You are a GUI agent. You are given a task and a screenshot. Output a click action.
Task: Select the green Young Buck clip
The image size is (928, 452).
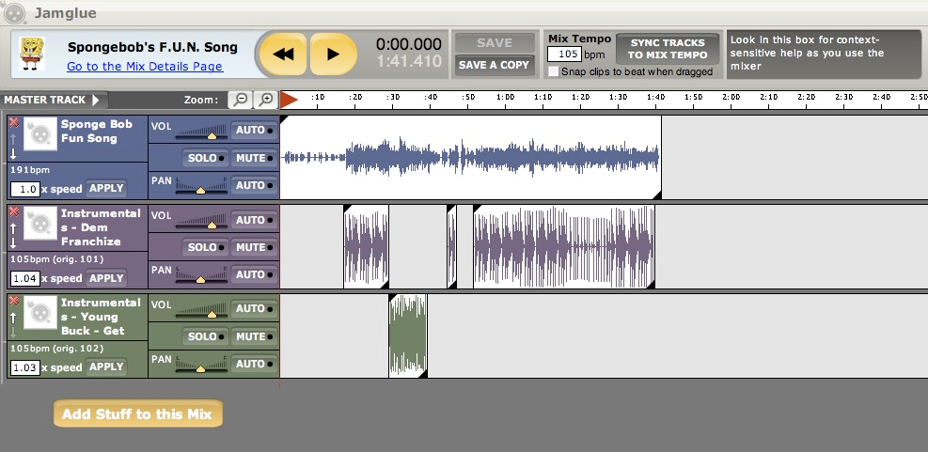pos(408,335)
